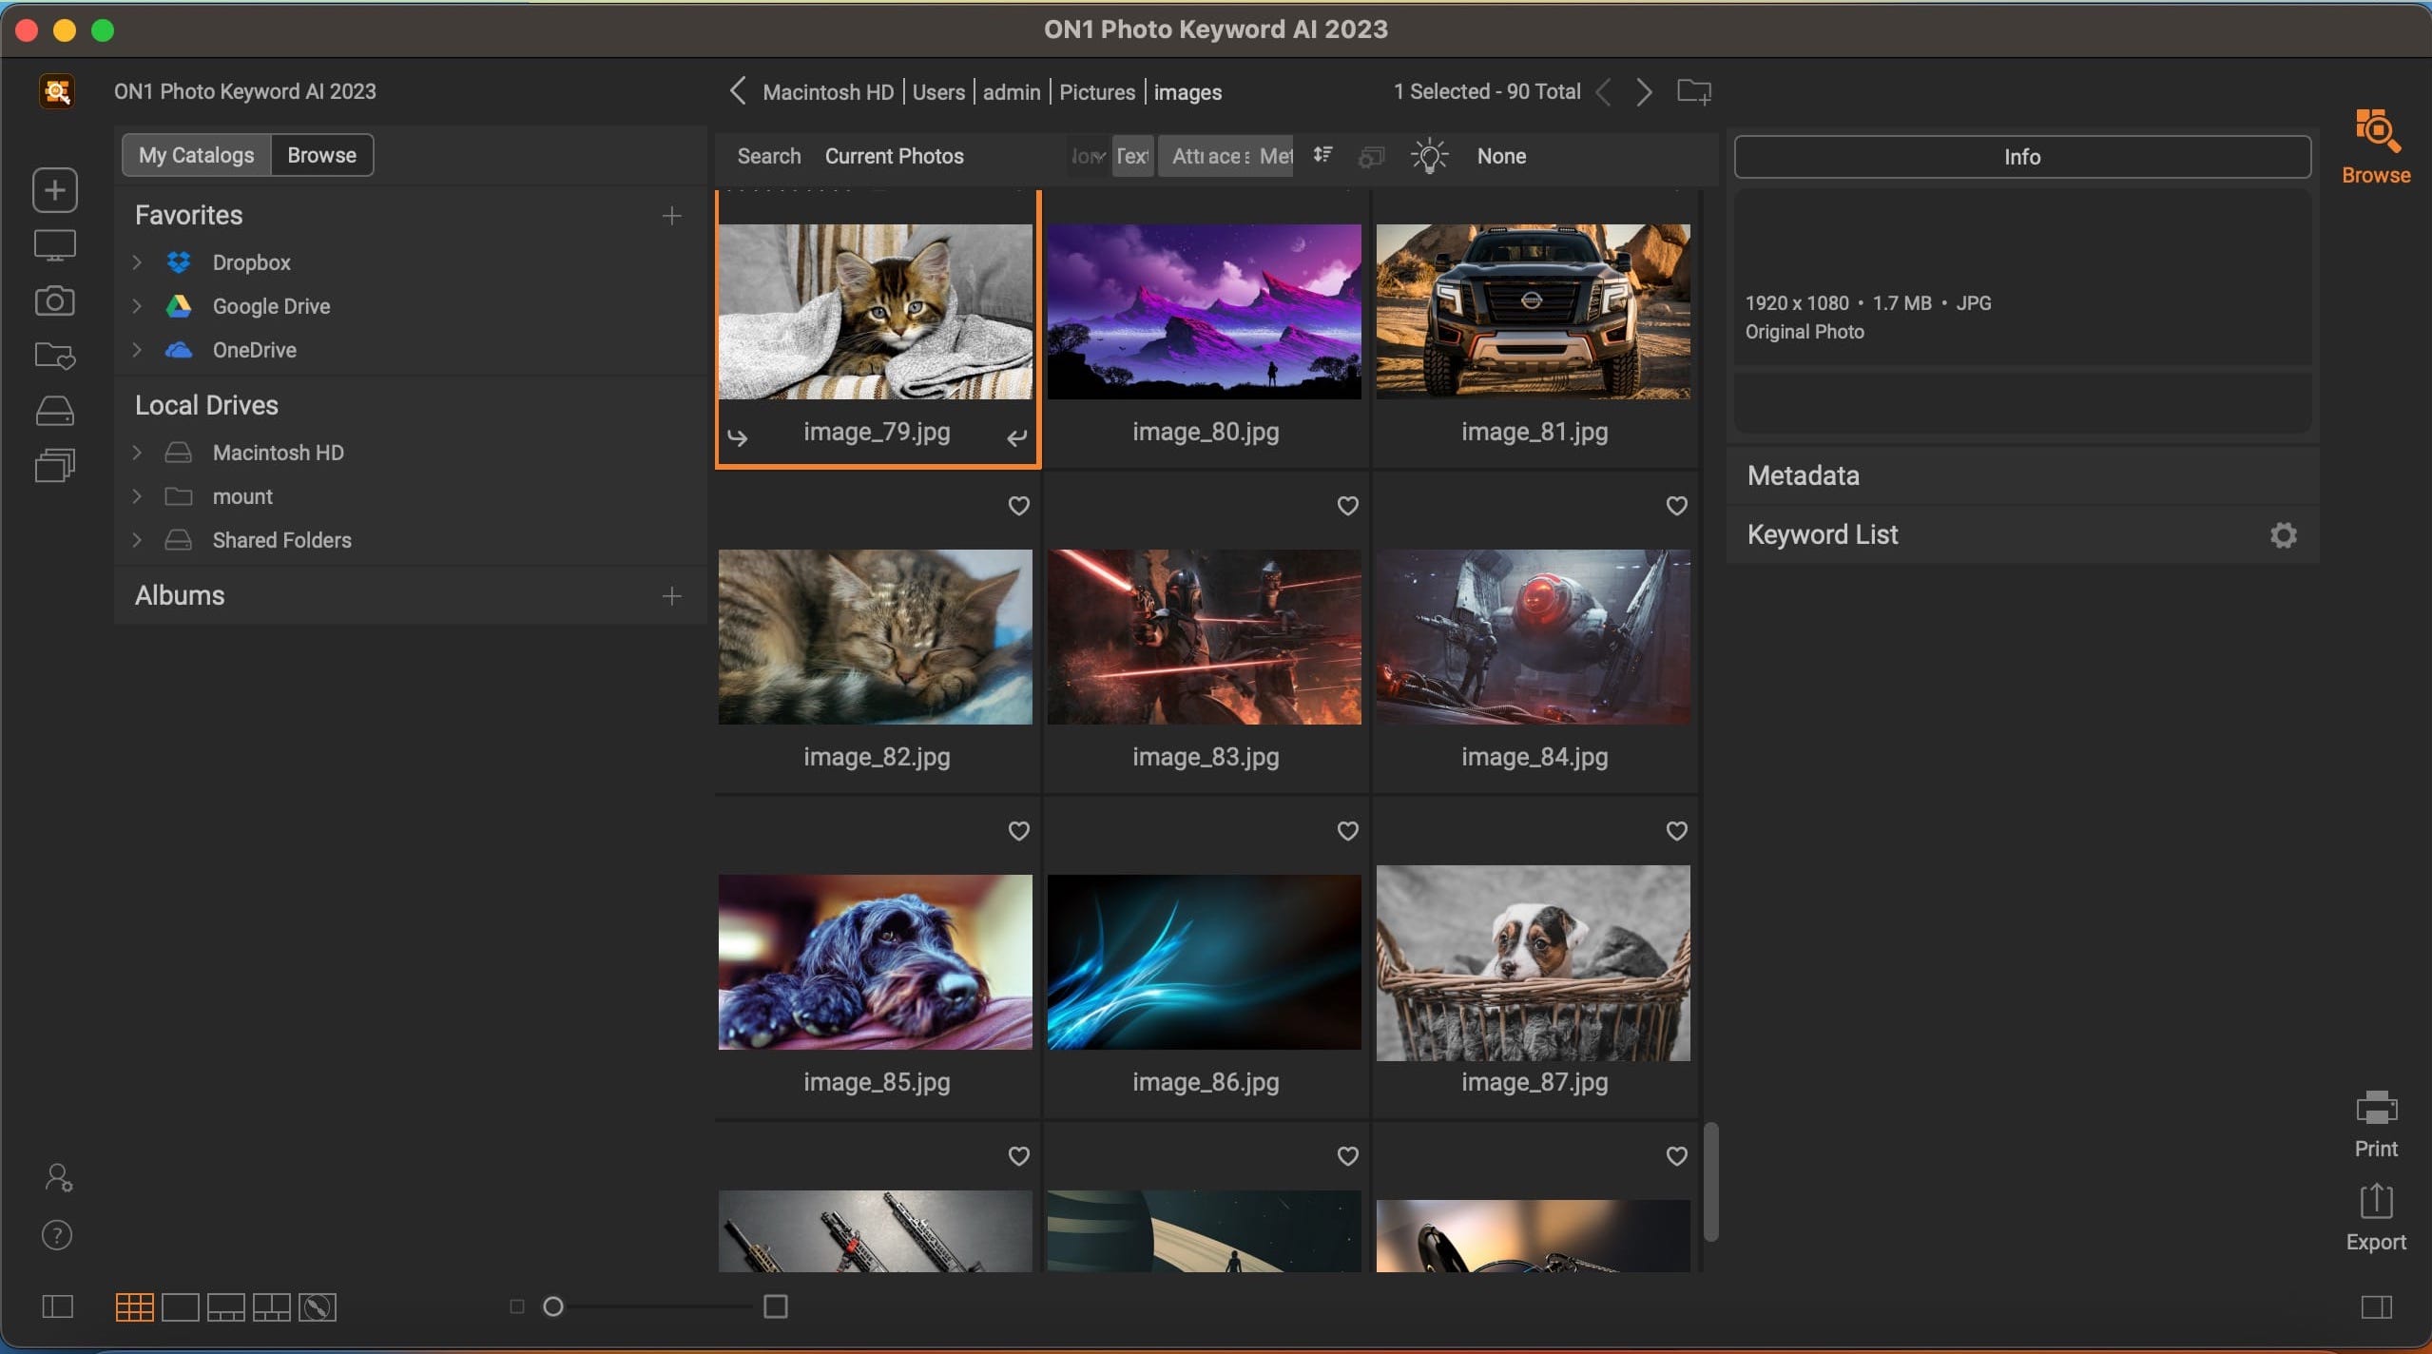Viewport: 2432px width, 1354px height.
Task: Toggle the right panel visibility icon
Action: (x=2376, y=1306)
